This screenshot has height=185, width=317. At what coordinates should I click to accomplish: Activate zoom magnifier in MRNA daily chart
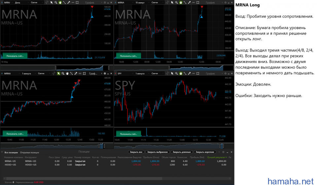[x=56, y=2]
